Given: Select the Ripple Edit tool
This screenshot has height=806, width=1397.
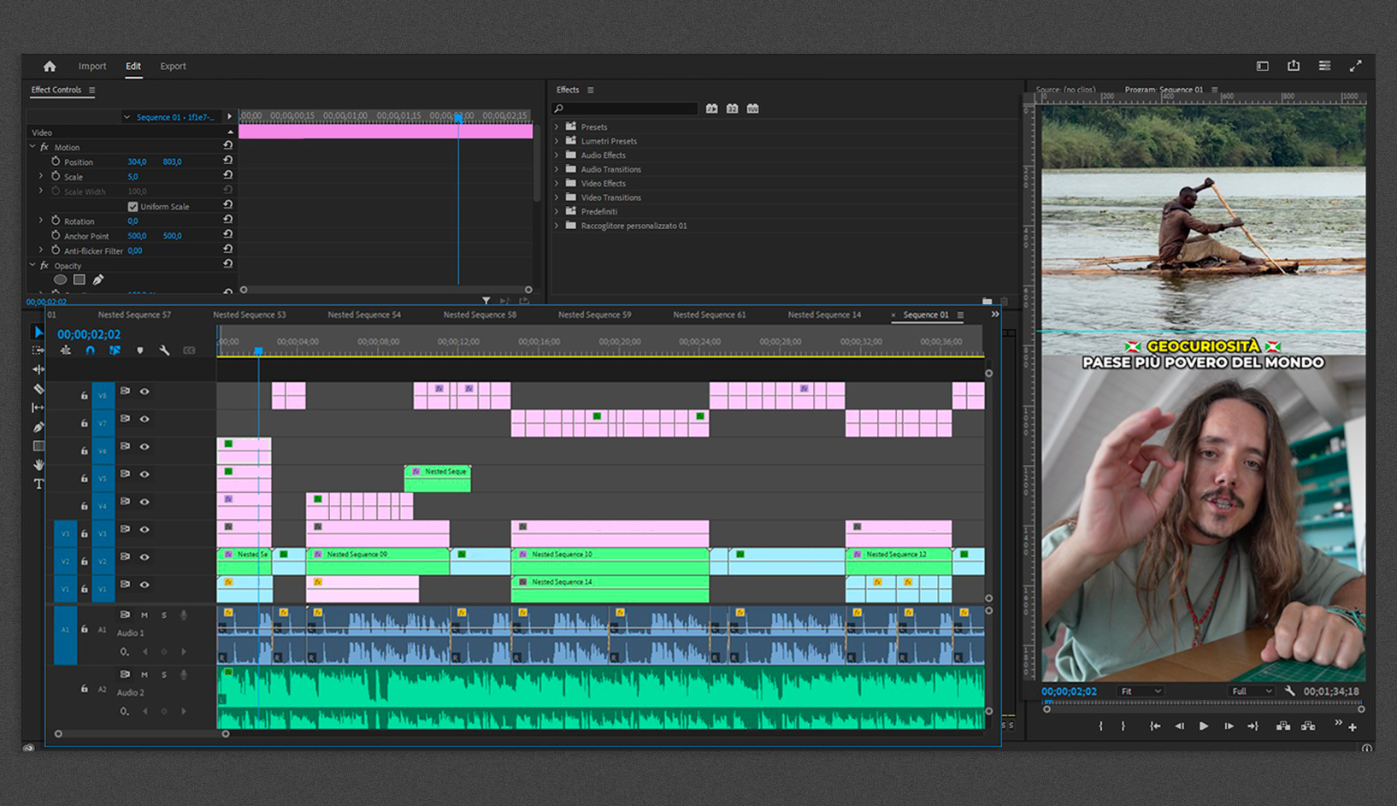Looking at the screenshot, I should (38, 369).
